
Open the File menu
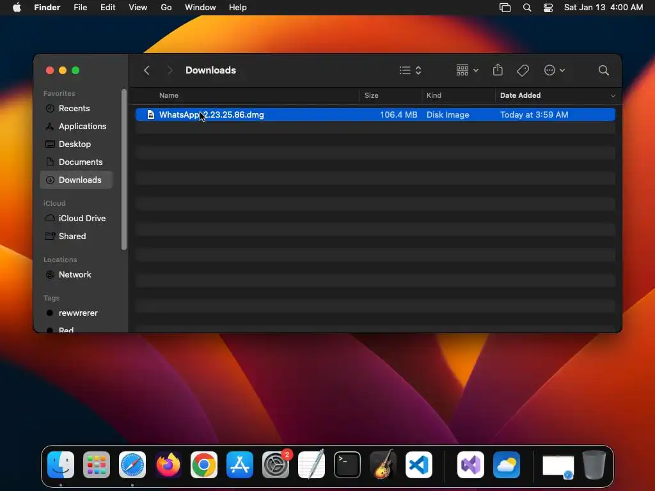click(80, 8)
